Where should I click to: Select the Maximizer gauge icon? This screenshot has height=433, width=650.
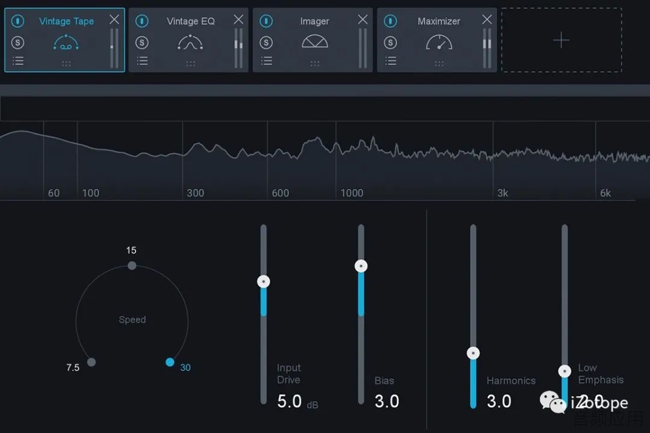[439, 42]
